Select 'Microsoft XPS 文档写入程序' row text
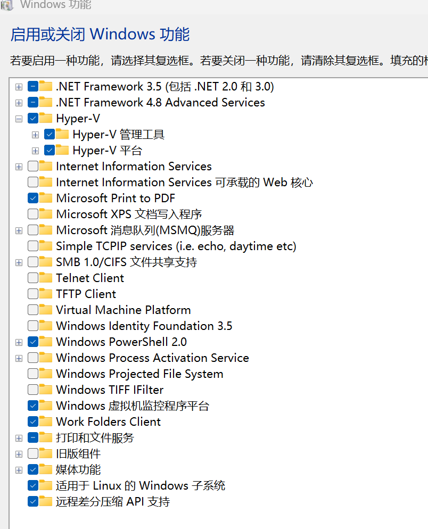428x529 pixels. pos(129,214)
